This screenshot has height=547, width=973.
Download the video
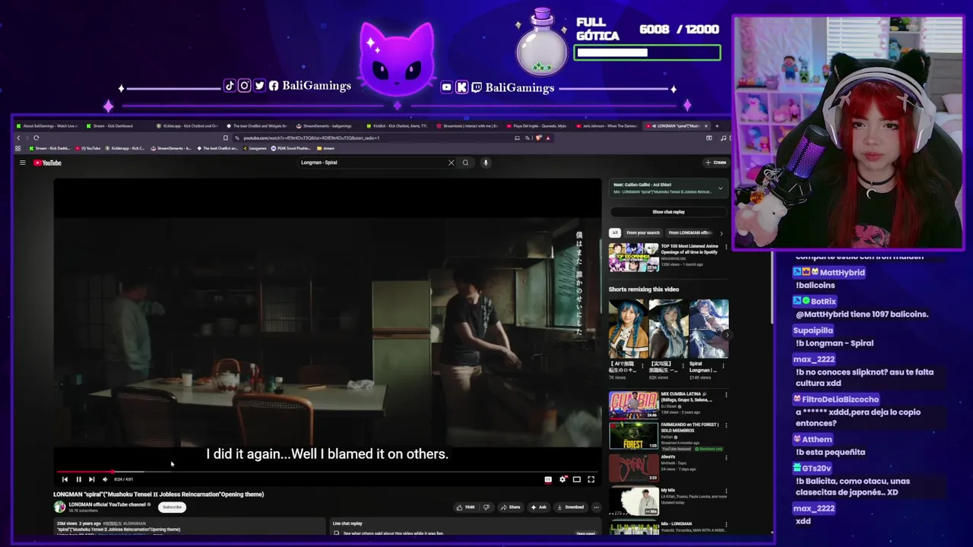pyautogui.click(x=570, y=507)
